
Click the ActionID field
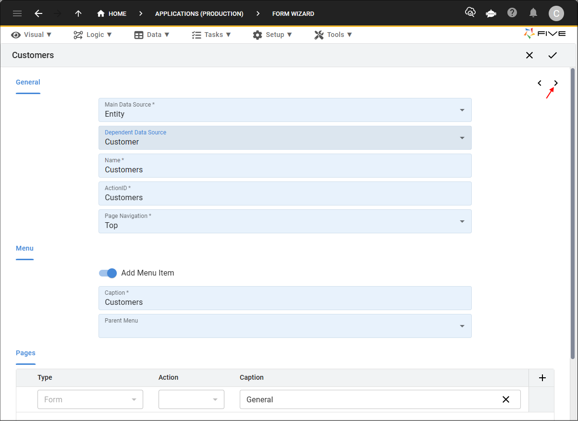[285, 193]
